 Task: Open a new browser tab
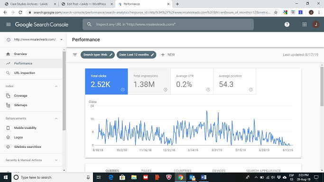177,4
